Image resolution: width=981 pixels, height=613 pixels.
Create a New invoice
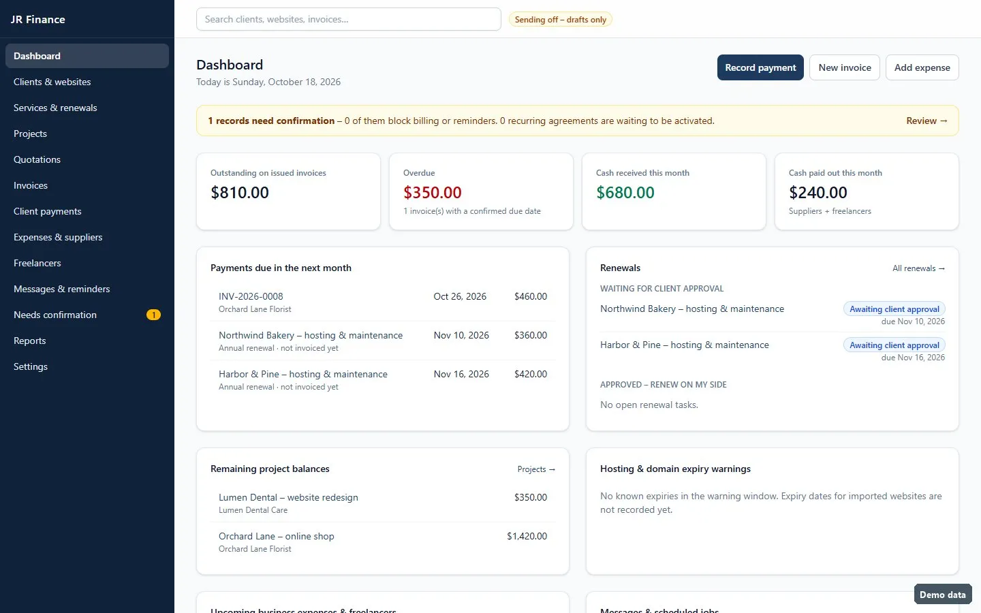pyautogui.click(x=845, y=67)
